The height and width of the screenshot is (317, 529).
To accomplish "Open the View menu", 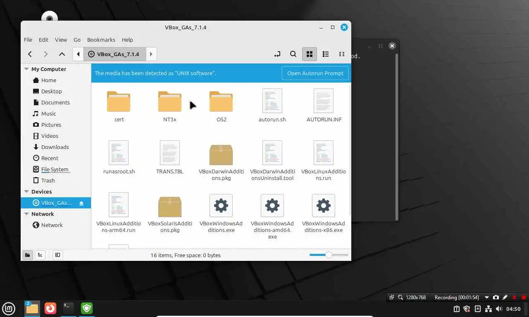I will [x=61, y=40].
